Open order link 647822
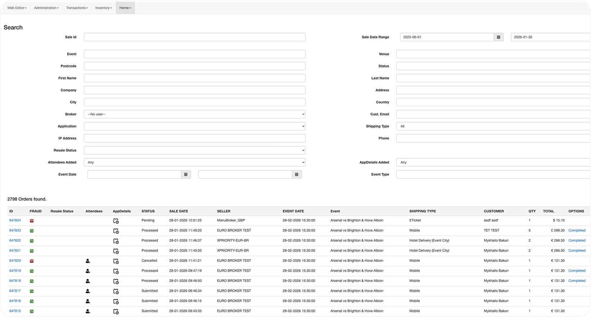Image resolution: width=591 pixels, height=317 pixels. [x=15, y=240]
